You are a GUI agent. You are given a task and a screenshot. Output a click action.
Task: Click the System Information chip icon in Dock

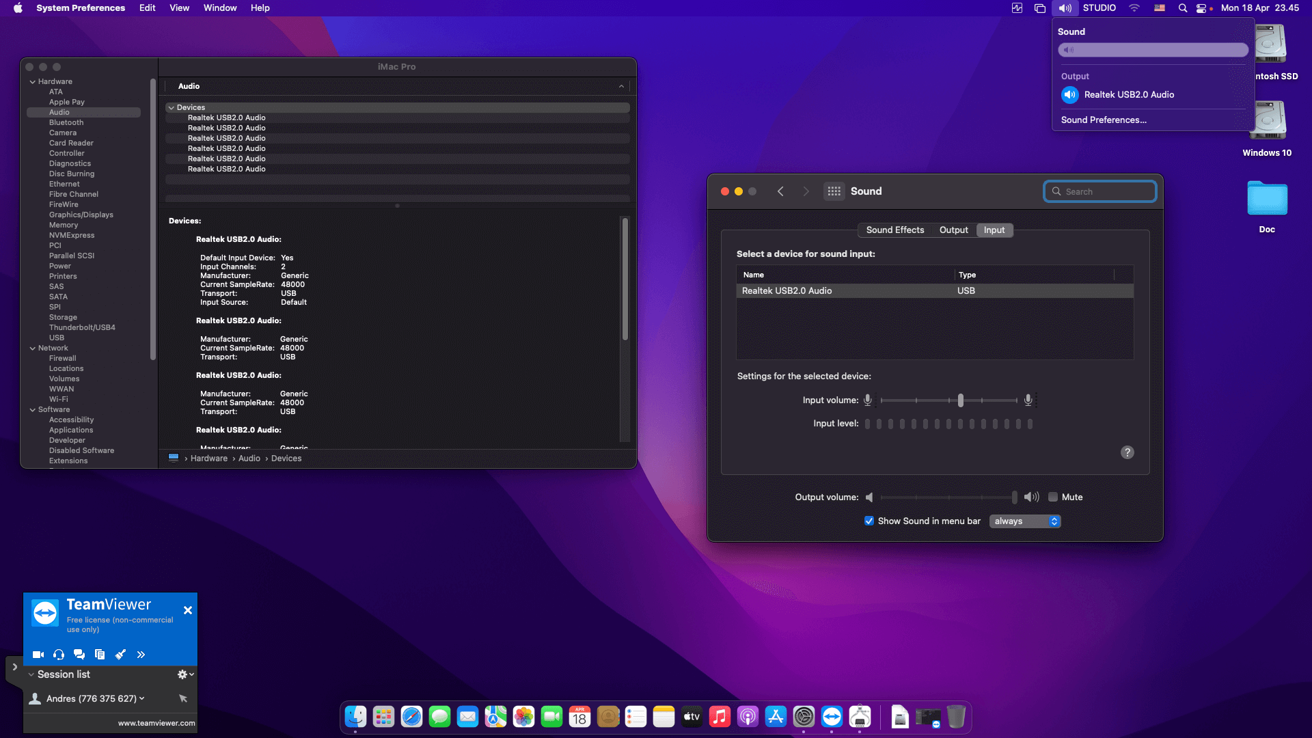click(860, 717)
